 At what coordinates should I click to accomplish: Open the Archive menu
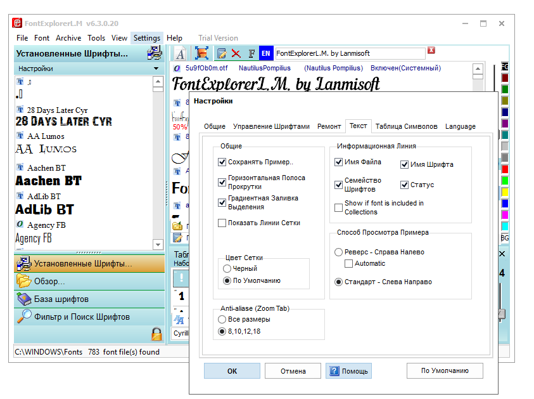click(68, 38)
